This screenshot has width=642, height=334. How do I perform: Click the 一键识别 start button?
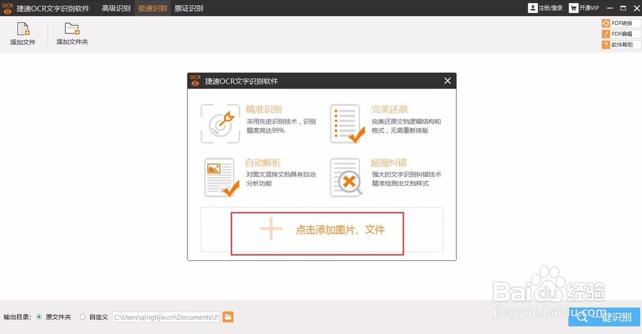(x=604, y=317)
